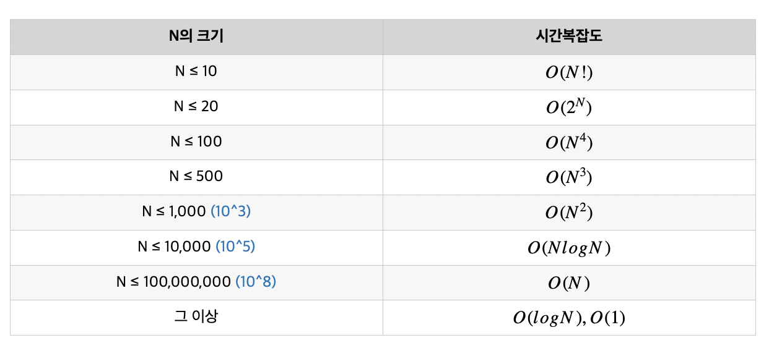This screenshot has width=769, height=351.
Task: Click the blue (10^3) annotation
Action: pyautogui.click(x=231, y=211)
